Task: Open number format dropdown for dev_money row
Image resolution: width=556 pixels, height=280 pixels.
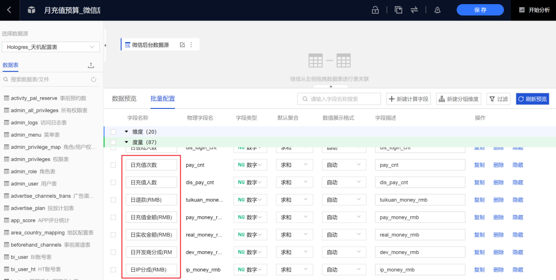Action: click(x=343, y=252)
